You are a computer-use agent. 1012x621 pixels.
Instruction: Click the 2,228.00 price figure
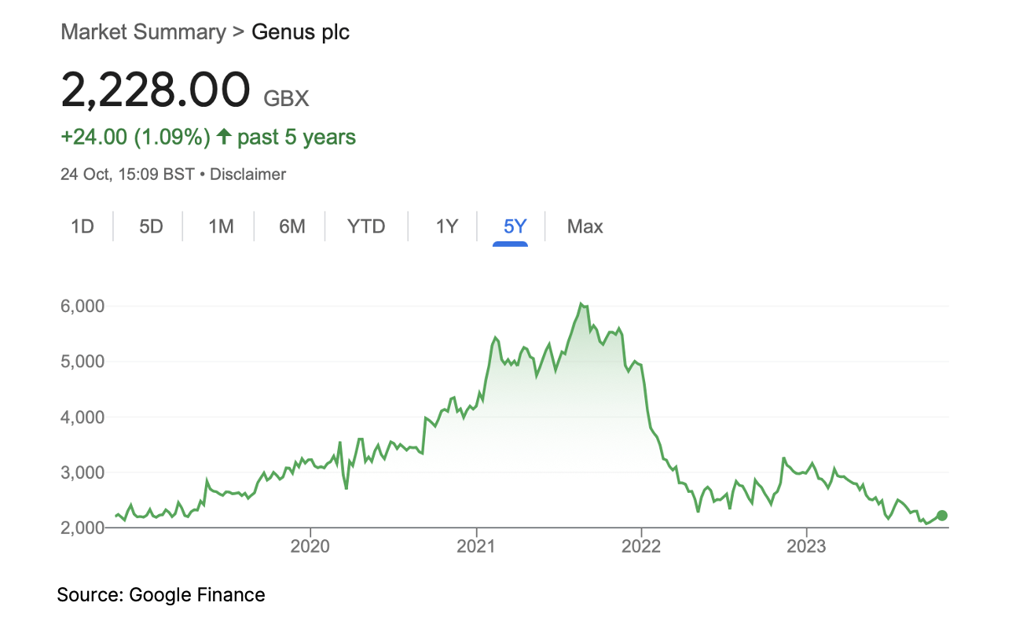tap(156, 89)
